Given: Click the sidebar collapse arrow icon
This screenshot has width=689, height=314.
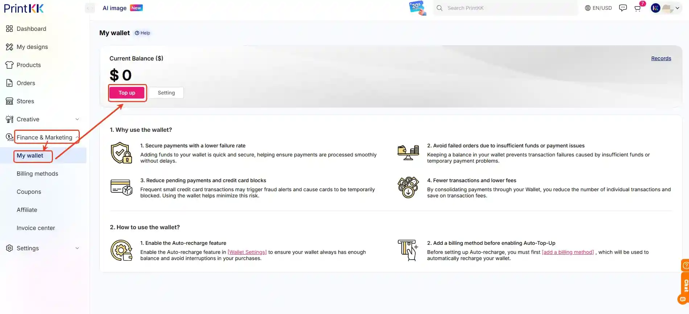Looking at the screenshot, I should 90,8.
